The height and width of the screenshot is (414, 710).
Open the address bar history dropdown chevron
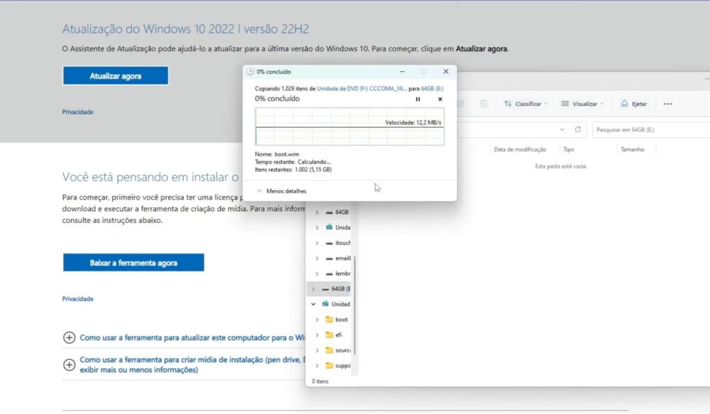pos(562,129)
